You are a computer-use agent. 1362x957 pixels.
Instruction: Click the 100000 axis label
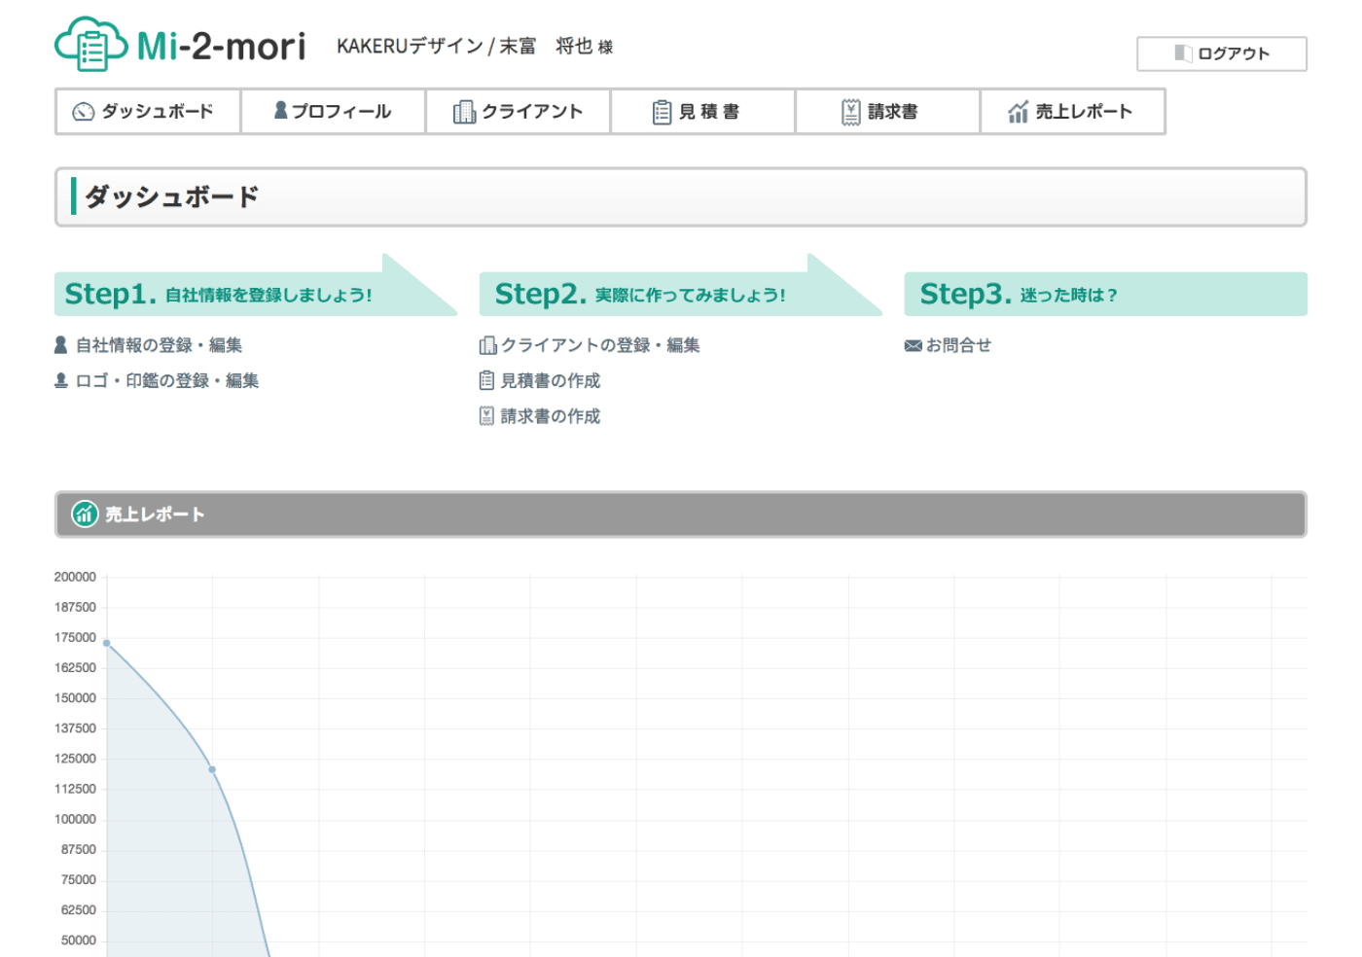pos(75,819)
